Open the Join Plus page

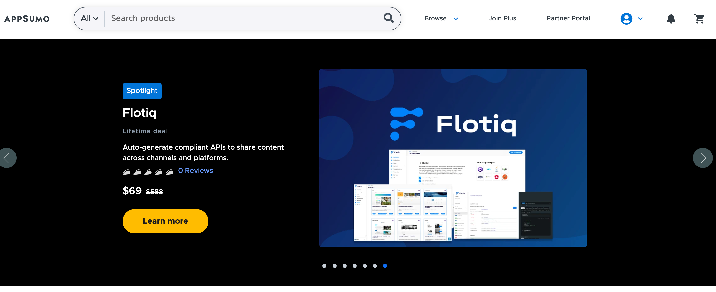point(502,18)
